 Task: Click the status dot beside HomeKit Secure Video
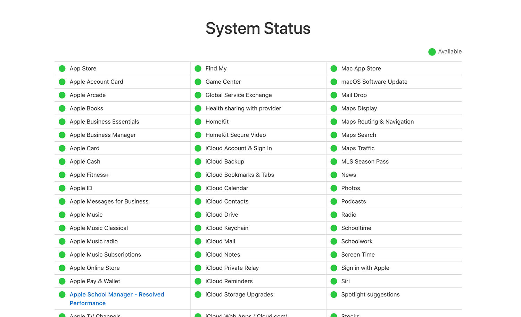[198, 135]
